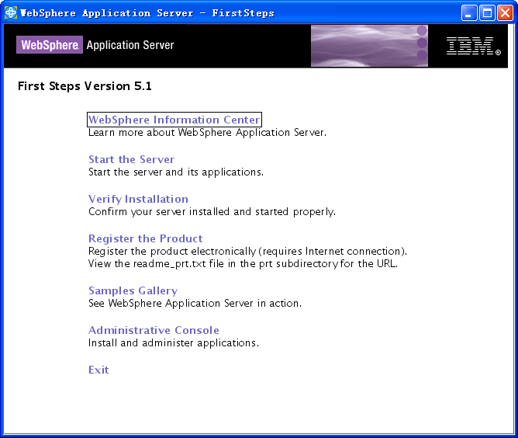Maximize the FirstSteps window

click(487, 12)
